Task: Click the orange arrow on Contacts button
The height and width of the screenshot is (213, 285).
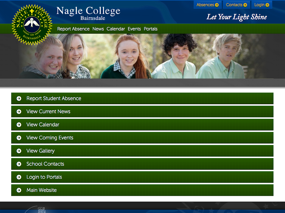Action: click(245, 5)
